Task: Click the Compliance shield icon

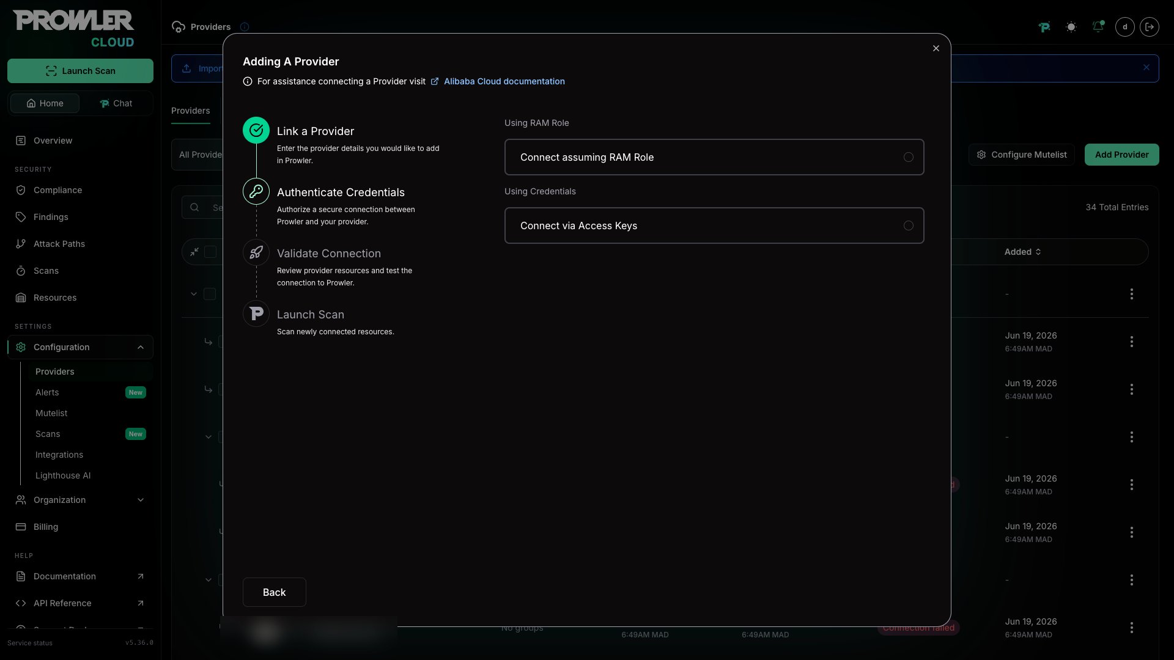Action: tap(21, 190)
